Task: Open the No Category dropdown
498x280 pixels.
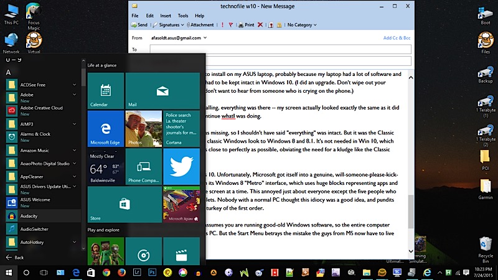Action: (x=302, y=25)
